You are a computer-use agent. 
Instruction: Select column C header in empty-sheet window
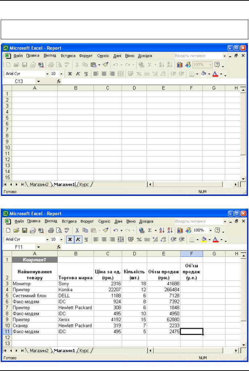[108, 88]
